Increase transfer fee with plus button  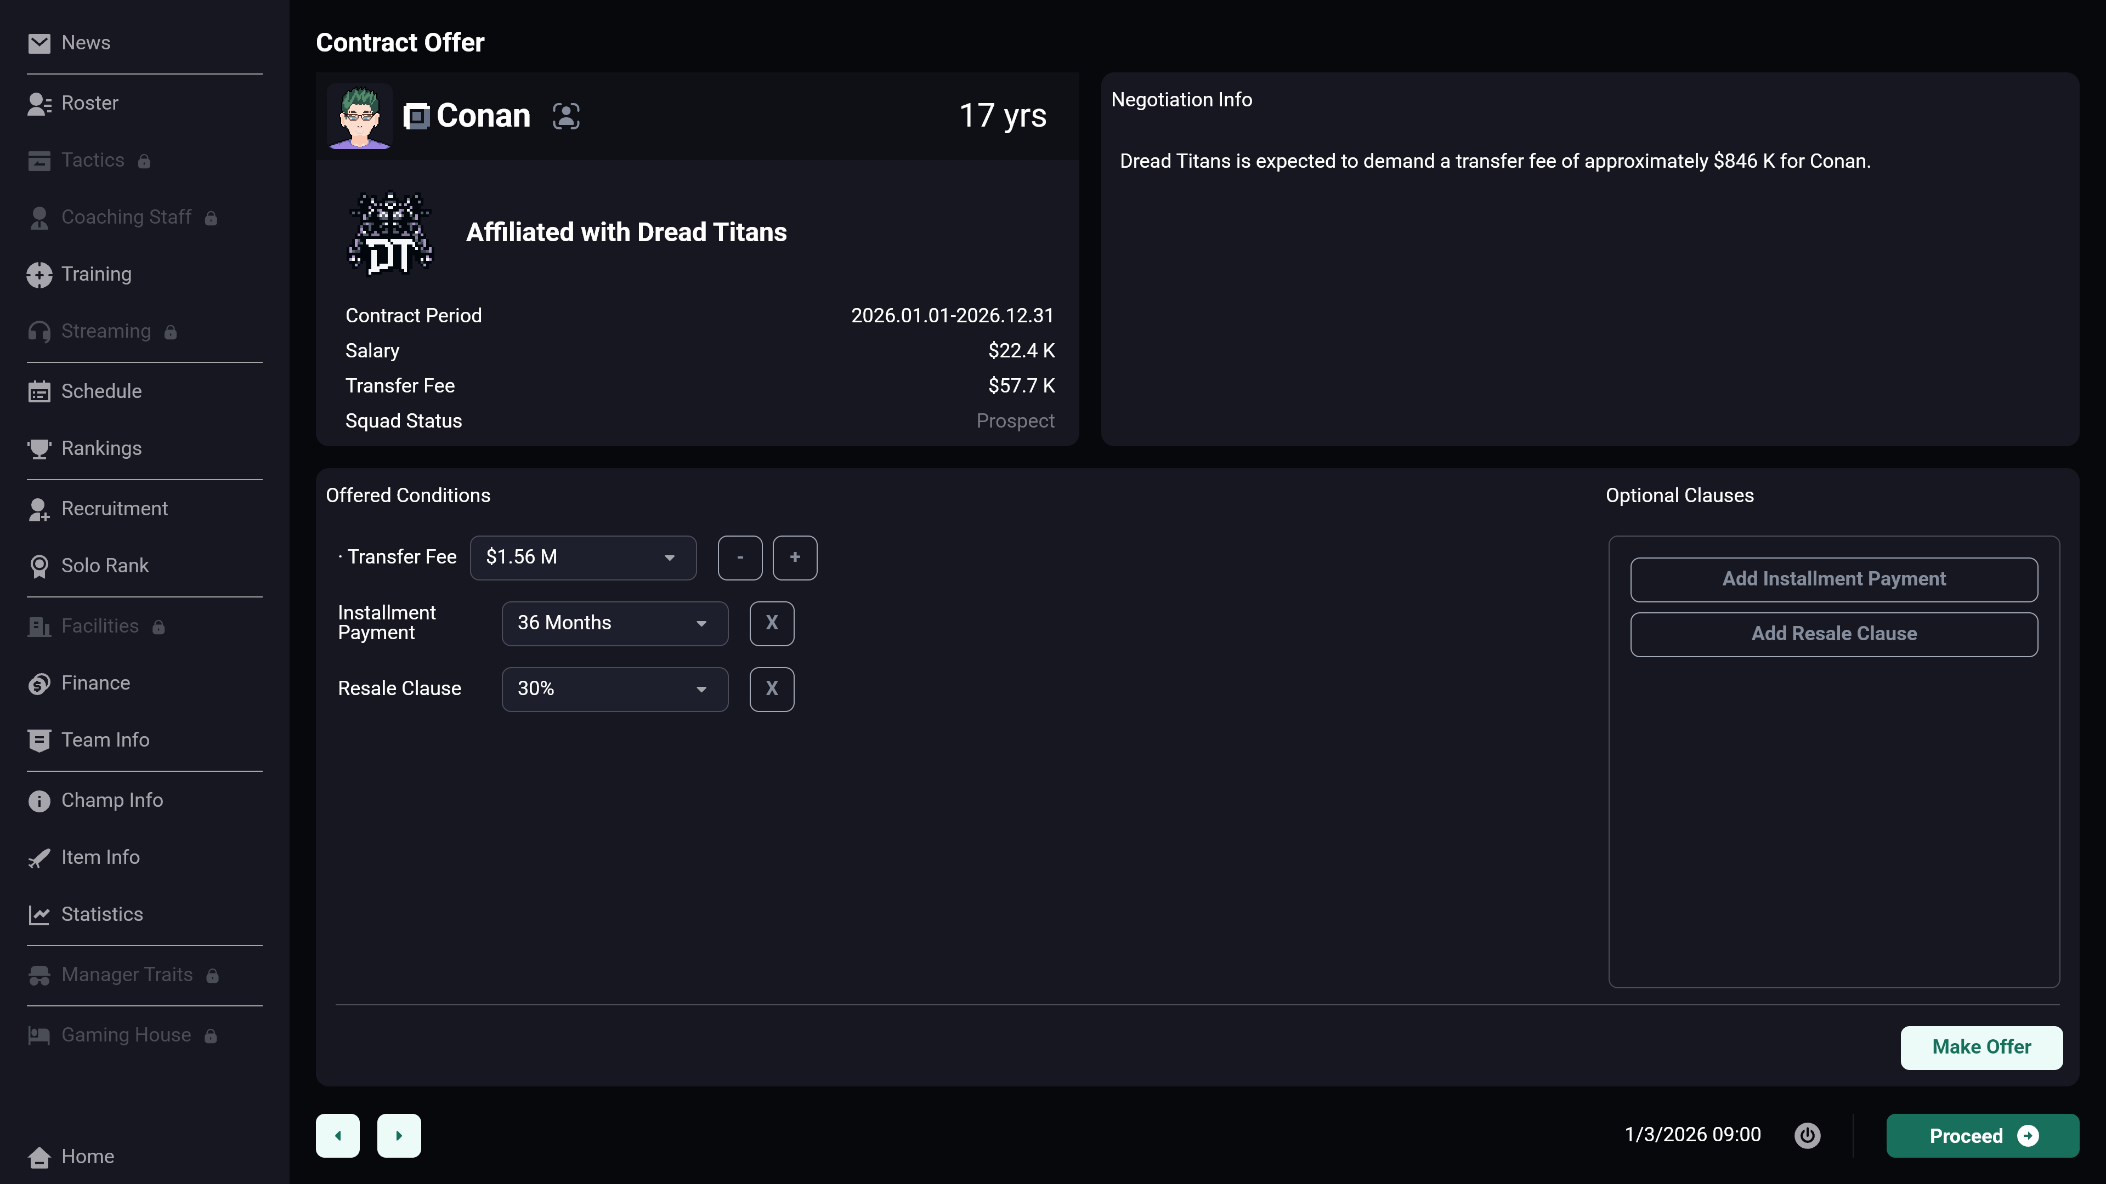point(795,557)
